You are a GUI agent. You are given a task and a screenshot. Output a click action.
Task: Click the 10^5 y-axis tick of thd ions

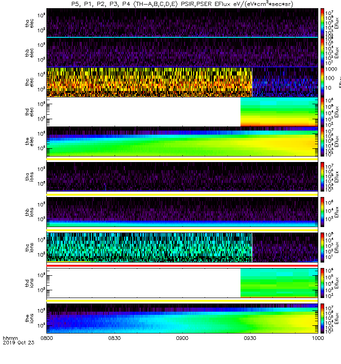[41, 290]
